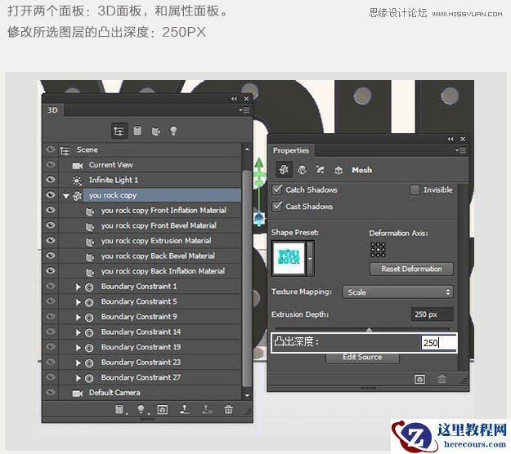Enable the Invisible checkbox
The width and height of the screenshot is (511, 454).
tap(415, 189)
